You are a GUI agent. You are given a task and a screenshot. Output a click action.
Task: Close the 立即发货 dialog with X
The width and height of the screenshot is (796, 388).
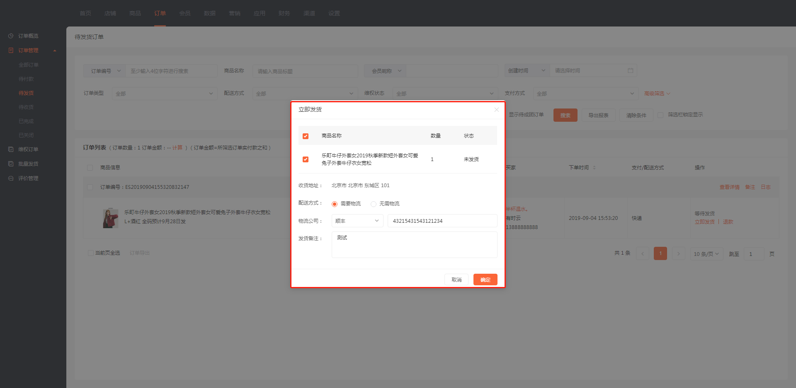(x=496, y=110)
